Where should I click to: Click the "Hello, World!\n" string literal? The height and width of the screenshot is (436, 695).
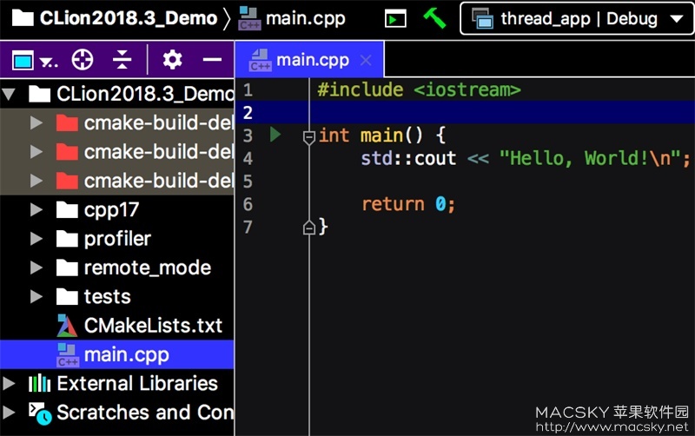[x=590, y=158]
